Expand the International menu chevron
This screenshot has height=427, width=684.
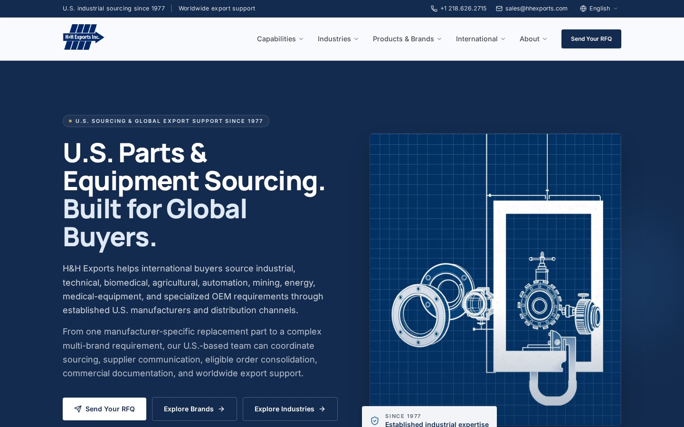503,39
